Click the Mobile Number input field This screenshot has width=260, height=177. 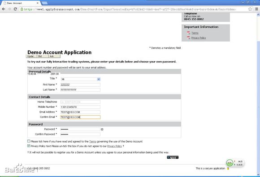coord(80,107)
